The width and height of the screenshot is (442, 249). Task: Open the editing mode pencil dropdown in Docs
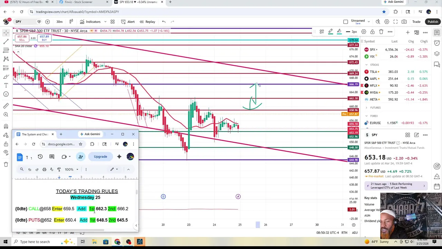coord(114,169)
